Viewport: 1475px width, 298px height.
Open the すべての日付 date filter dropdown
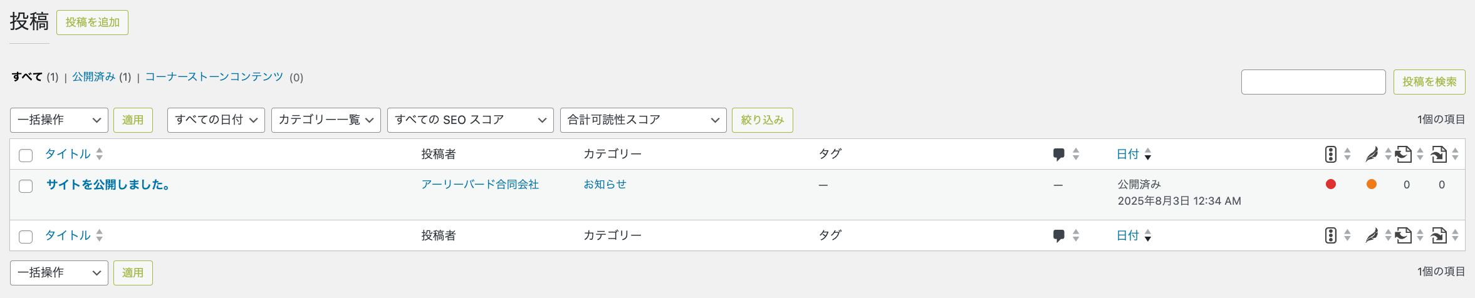216,120
